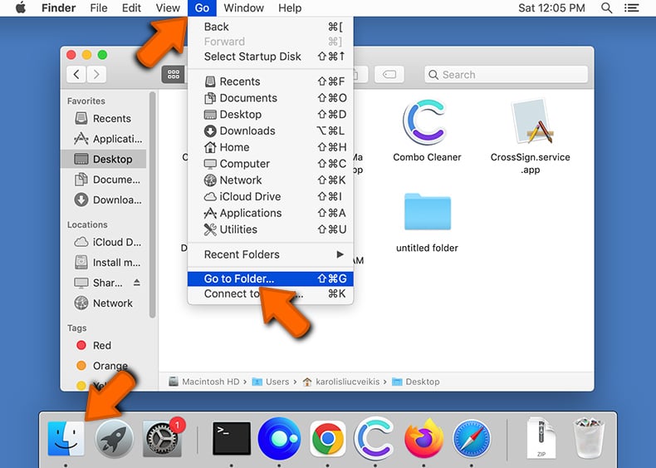Select the Orange tag in sidebar
Viewport: 656px width, 468px height.
(x=103, y=366)
